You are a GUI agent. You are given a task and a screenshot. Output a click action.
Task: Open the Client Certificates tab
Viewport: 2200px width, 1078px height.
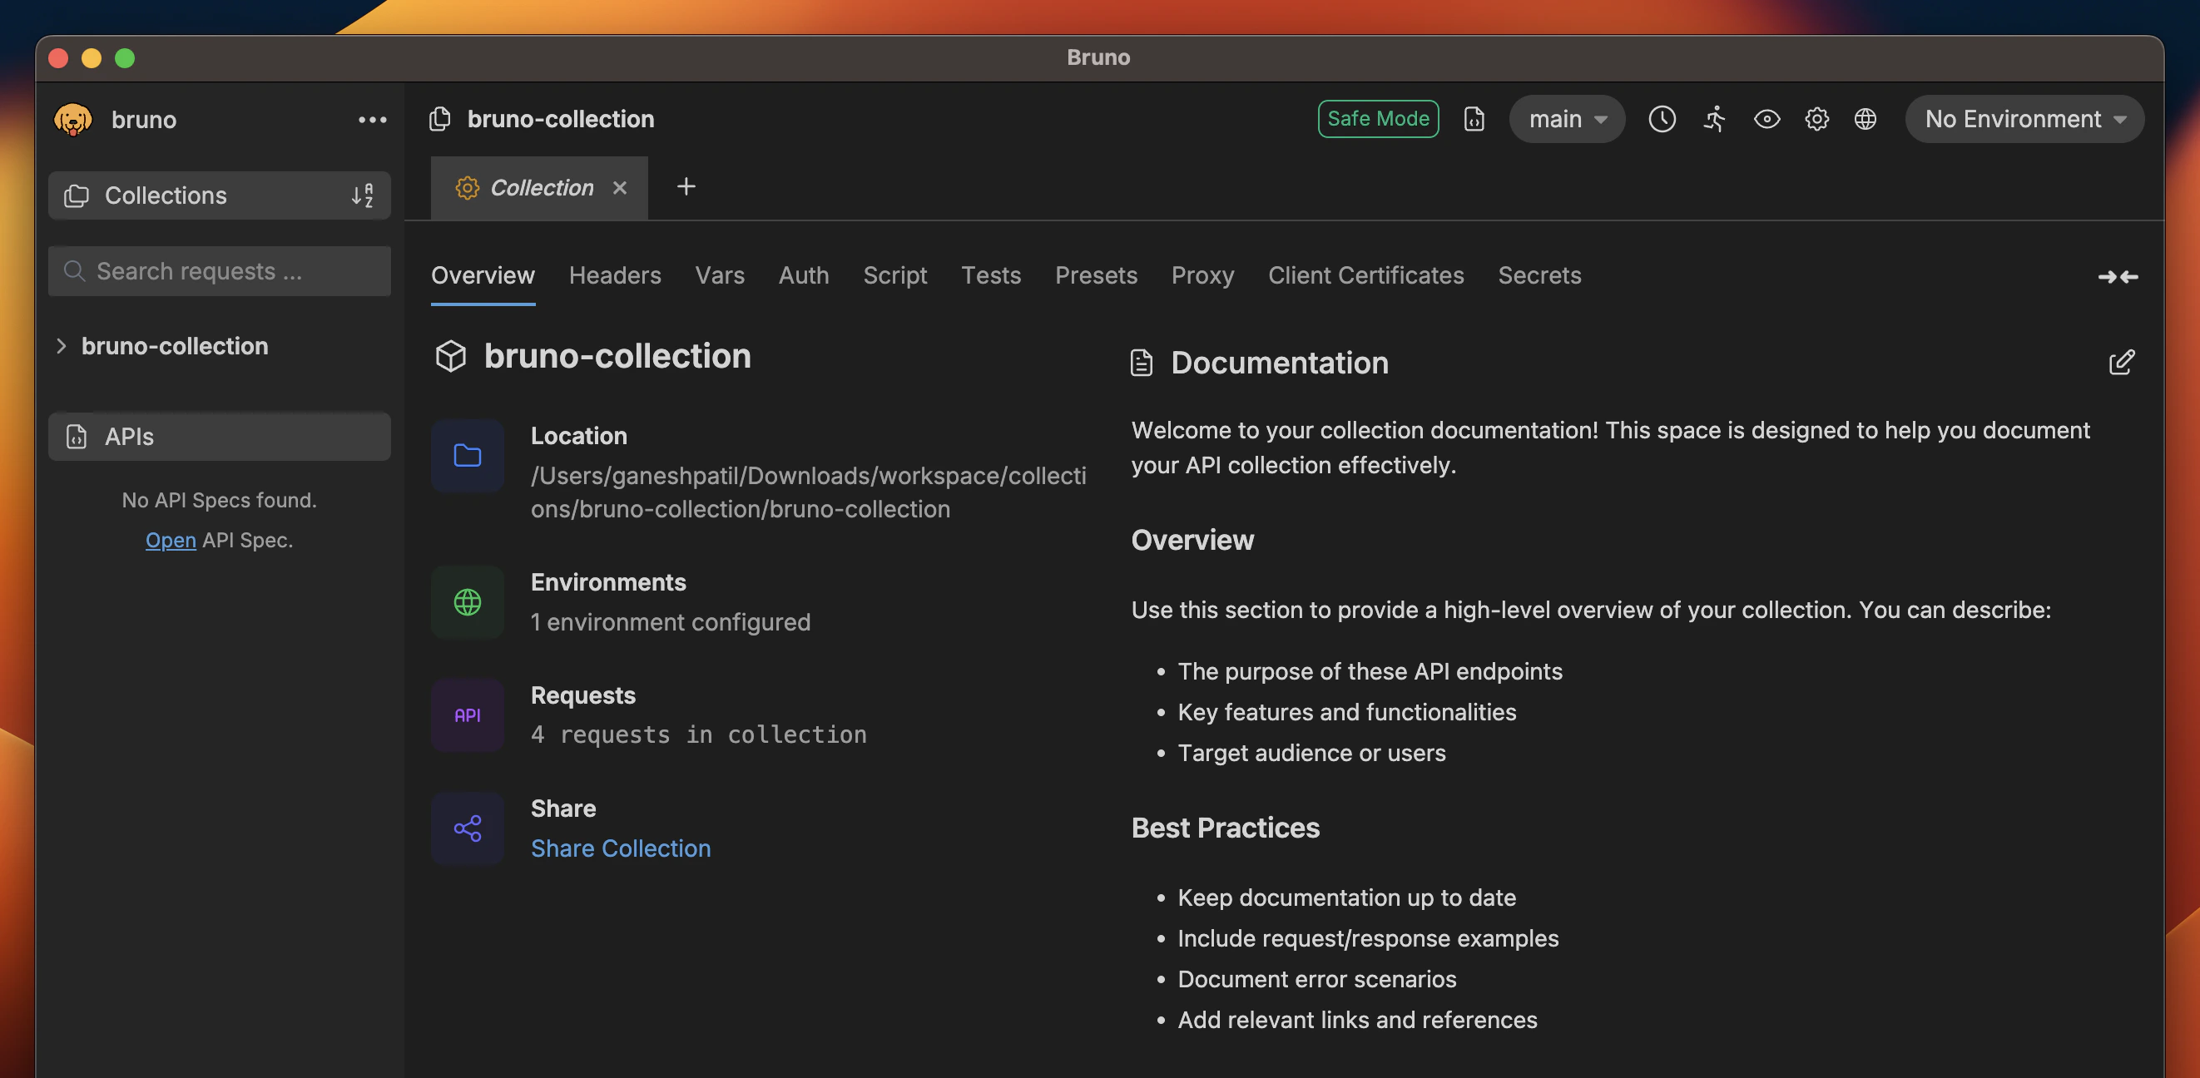pyautogui.click(x=1365, y=274)
